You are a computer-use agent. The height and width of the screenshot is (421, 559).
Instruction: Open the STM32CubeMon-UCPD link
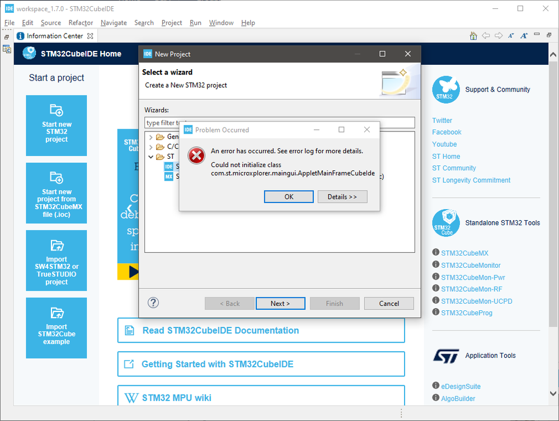477,301
